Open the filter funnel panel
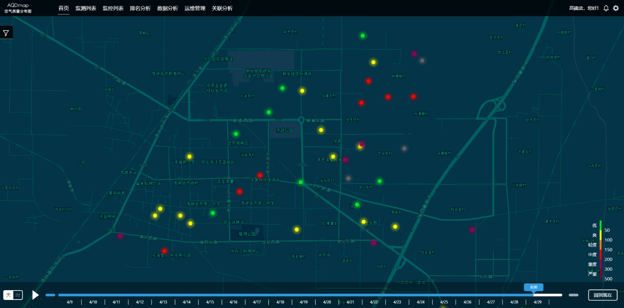This screenshot has height=308, width=624. 6,33
